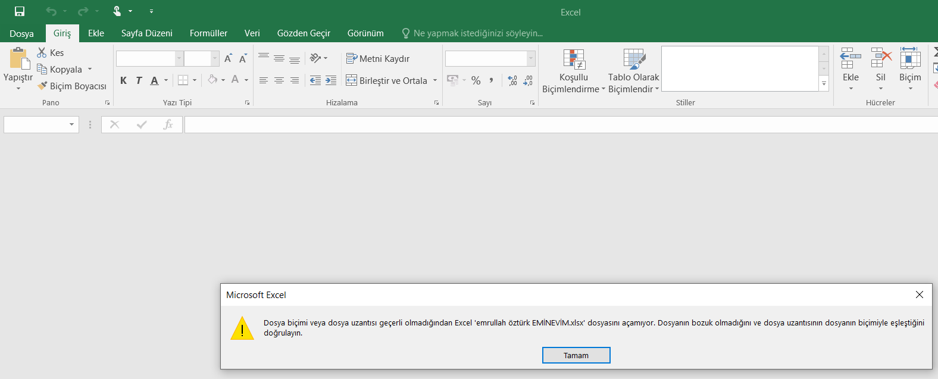The image size is (938, 379).
Task: Decrease decimal places icon
Action: click(x=528, y=80)
